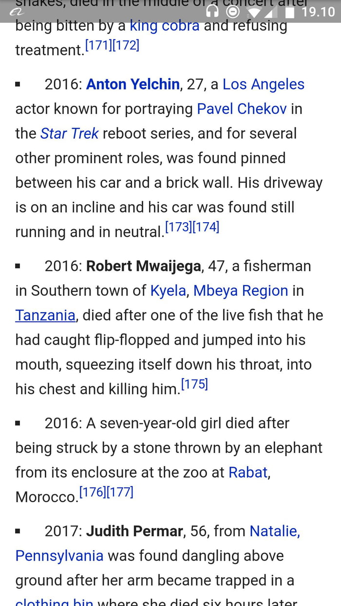Open the Star Trek link
This screenshot has width=341, height=606.
(x=70, y=133)
